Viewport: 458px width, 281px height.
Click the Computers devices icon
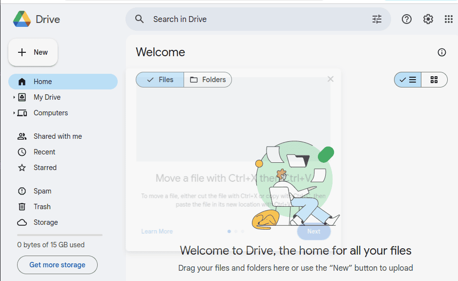pos(22,113)
